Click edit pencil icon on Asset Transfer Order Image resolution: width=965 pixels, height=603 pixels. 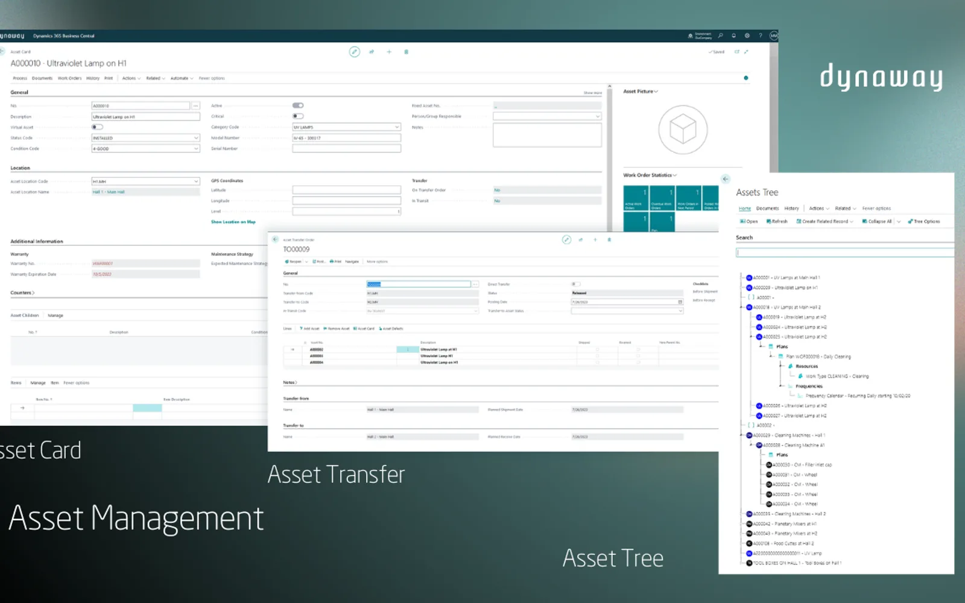pos(566,239)
